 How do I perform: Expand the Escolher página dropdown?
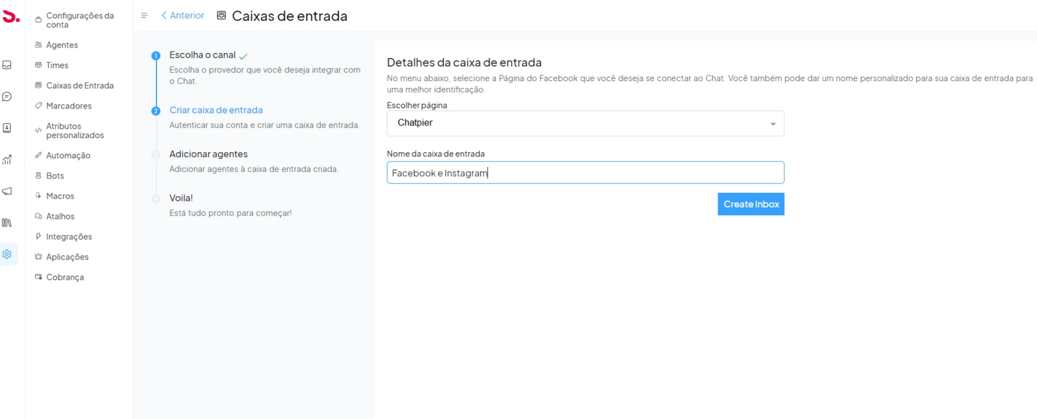pyautogui.click(x=585, y=123)
